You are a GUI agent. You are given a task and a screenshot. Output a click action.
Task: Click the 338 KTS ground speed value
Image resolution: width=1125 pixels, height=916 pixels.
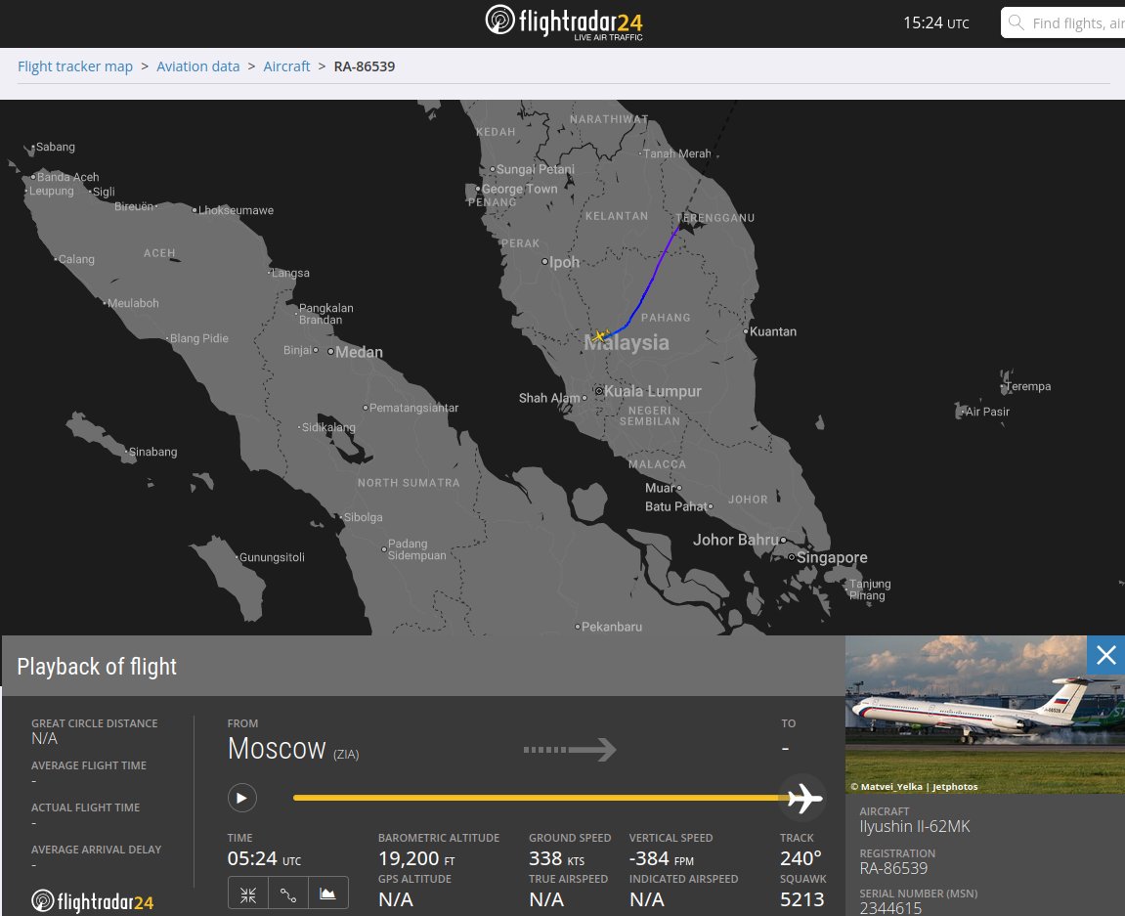(x=557, y=858)
